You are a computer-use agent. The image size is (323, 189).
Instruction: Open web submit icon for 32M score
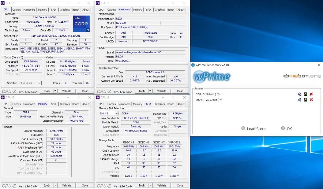pyautogui.click(x=300, y=94)
